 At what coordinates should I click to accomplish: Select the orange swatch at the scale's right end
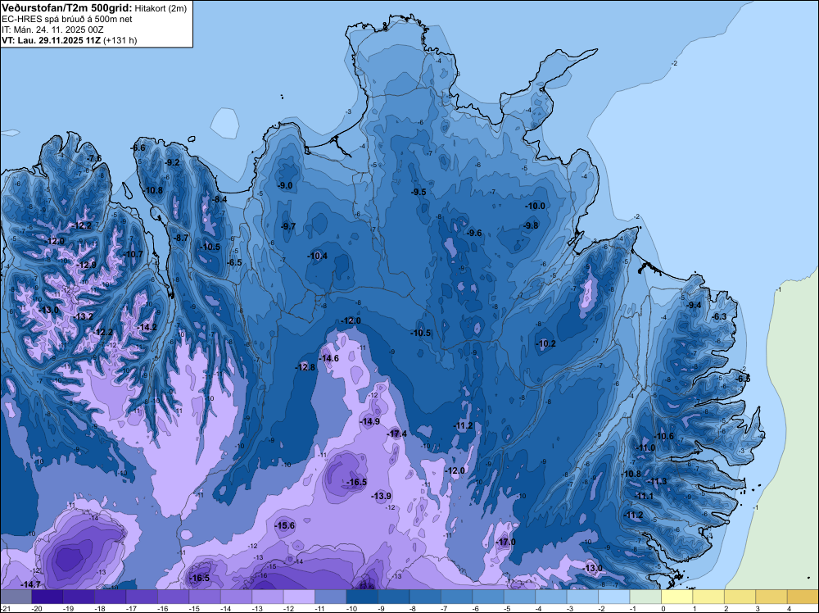[803, 597]
